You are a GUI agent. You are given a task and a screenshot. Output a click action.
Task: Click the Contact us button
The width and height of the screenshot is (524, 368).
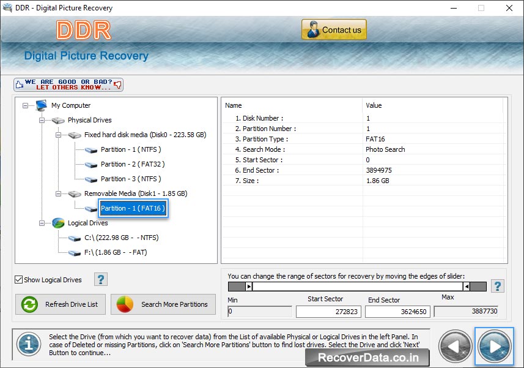point(334,29)
